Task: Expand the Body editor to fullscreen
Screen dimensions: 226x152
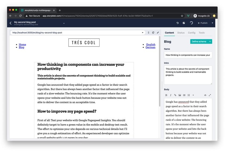Action: coord(210,95)
